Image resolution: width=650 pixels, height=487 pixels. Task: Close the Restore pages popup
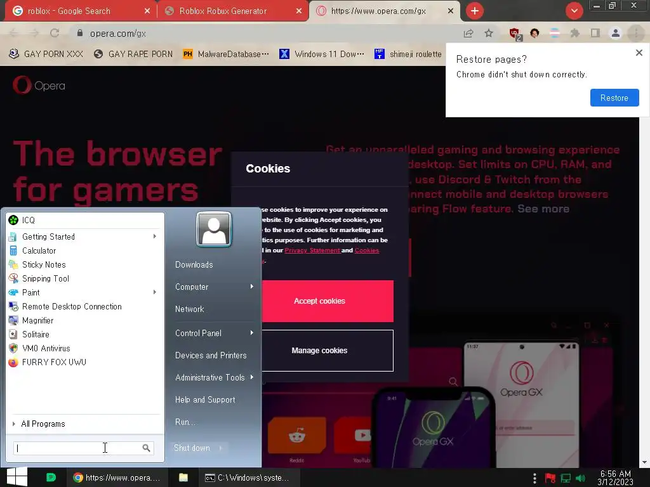(x=639, y=53)
